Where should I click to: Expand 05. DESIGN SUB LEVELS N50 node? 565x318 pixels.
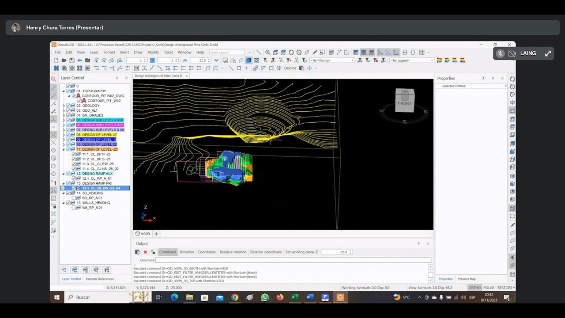(x=64, y=120)
